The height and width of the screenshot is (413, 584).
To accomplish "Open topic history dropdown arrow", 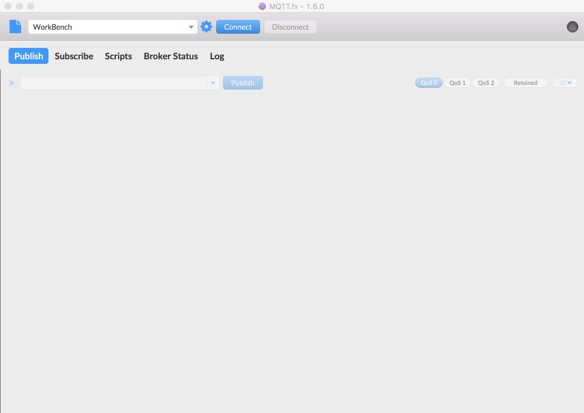I will click(213, 83).
